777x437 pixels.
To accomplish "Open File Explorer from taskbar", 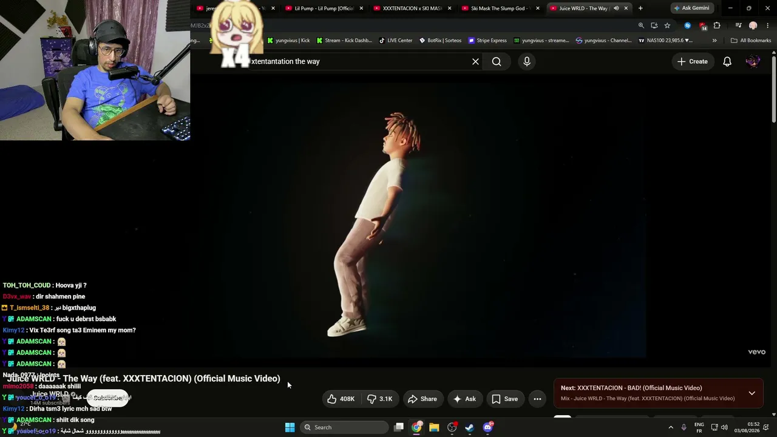I will pyautogui.click(x=434, y=427).
